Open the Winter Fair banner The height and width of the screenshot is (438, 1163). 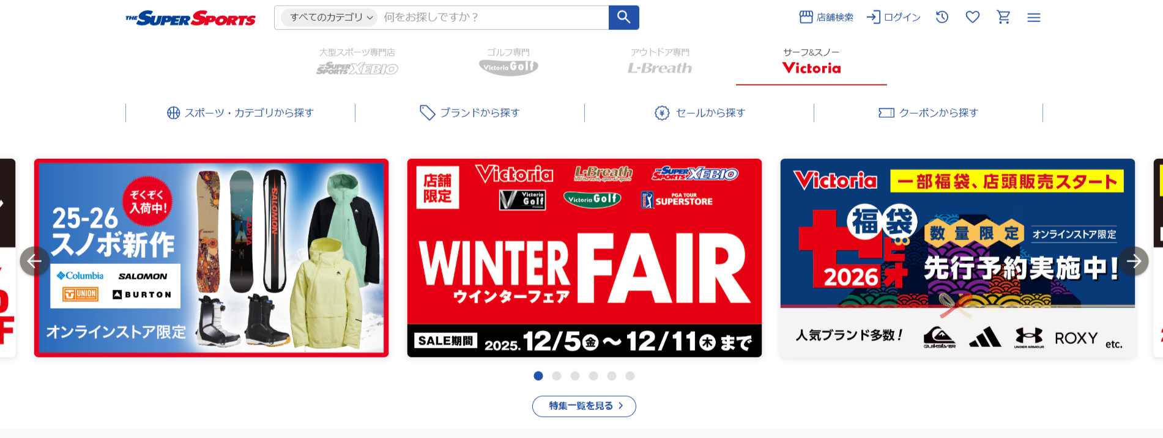[x=584, y=258]
